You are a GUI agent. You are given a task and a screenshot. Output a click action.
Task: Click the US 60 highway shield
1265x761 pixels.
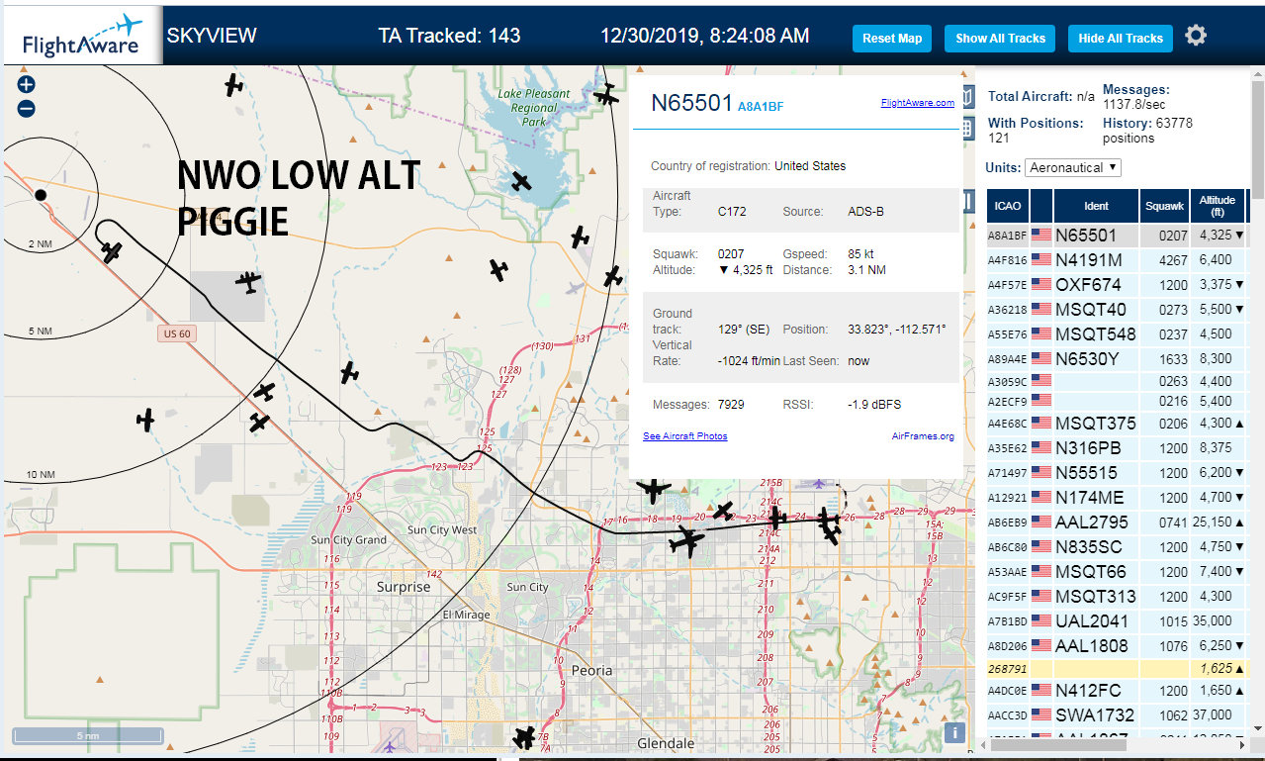pos(177,333)
